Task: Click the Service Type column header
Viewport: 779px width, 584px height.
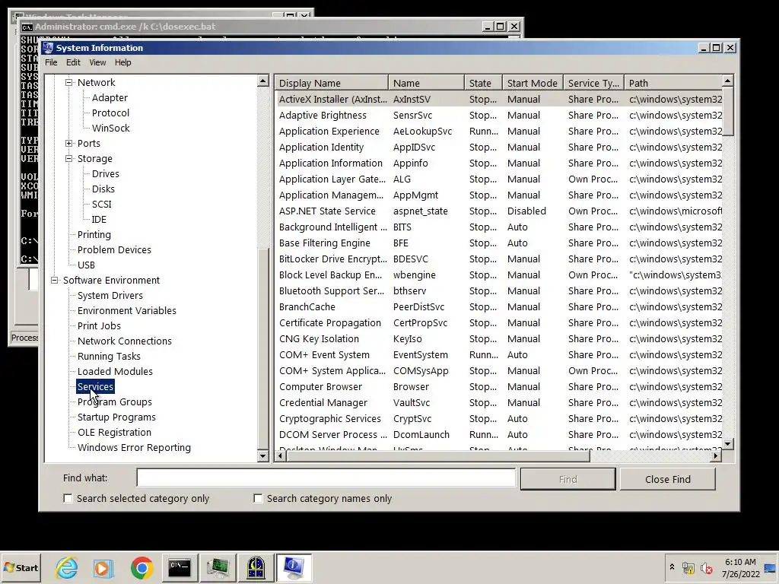Action: point(593,83)
